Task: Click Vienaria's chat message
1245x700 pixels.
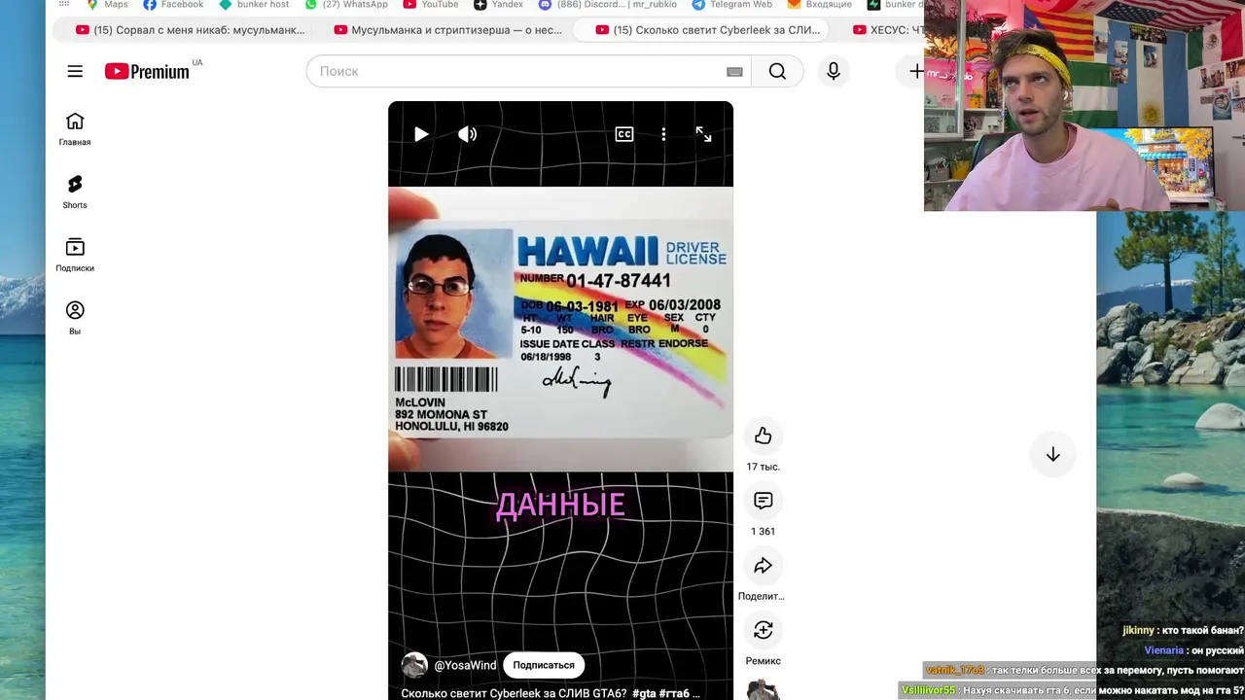Action: tap(1194, 650)
